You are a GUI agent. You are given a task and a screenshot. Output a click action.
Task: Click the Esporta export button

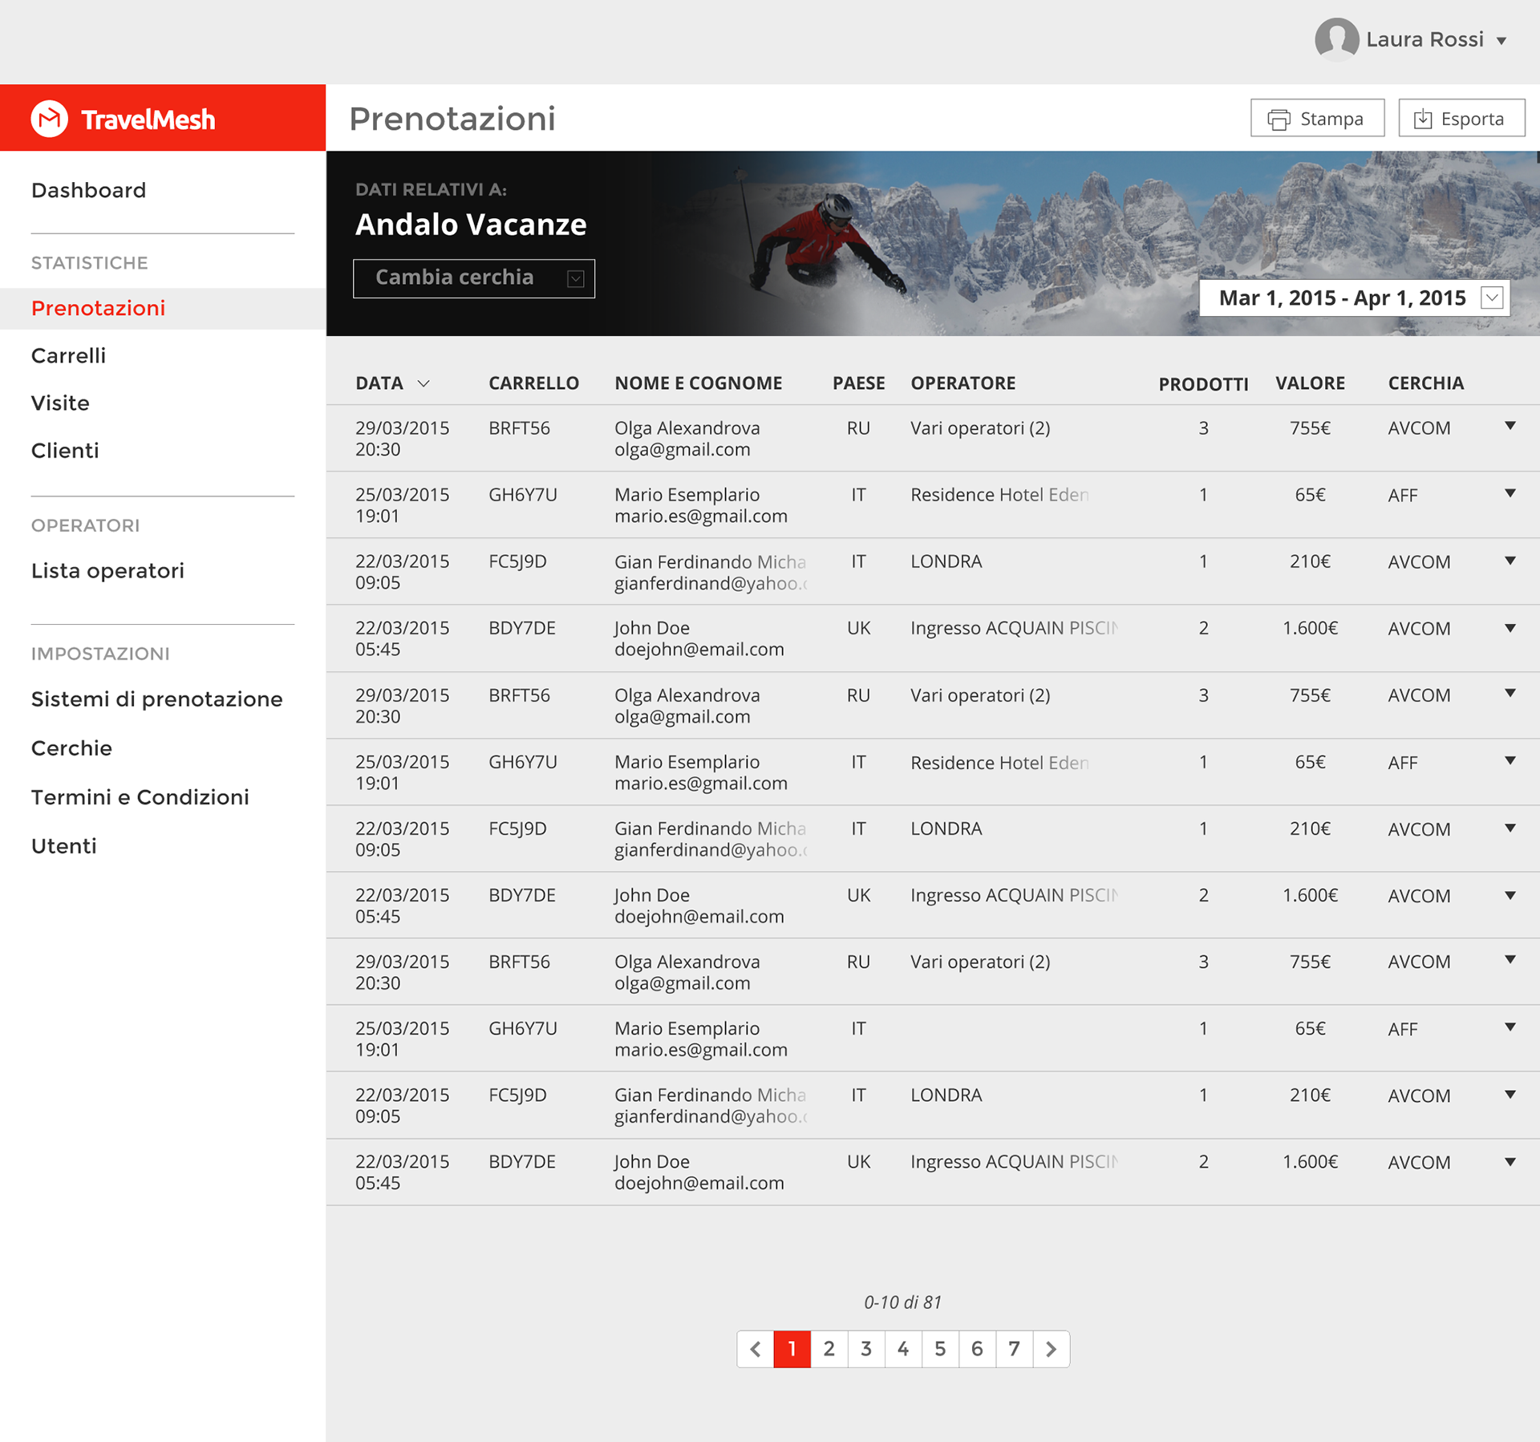coord(1461,119)
